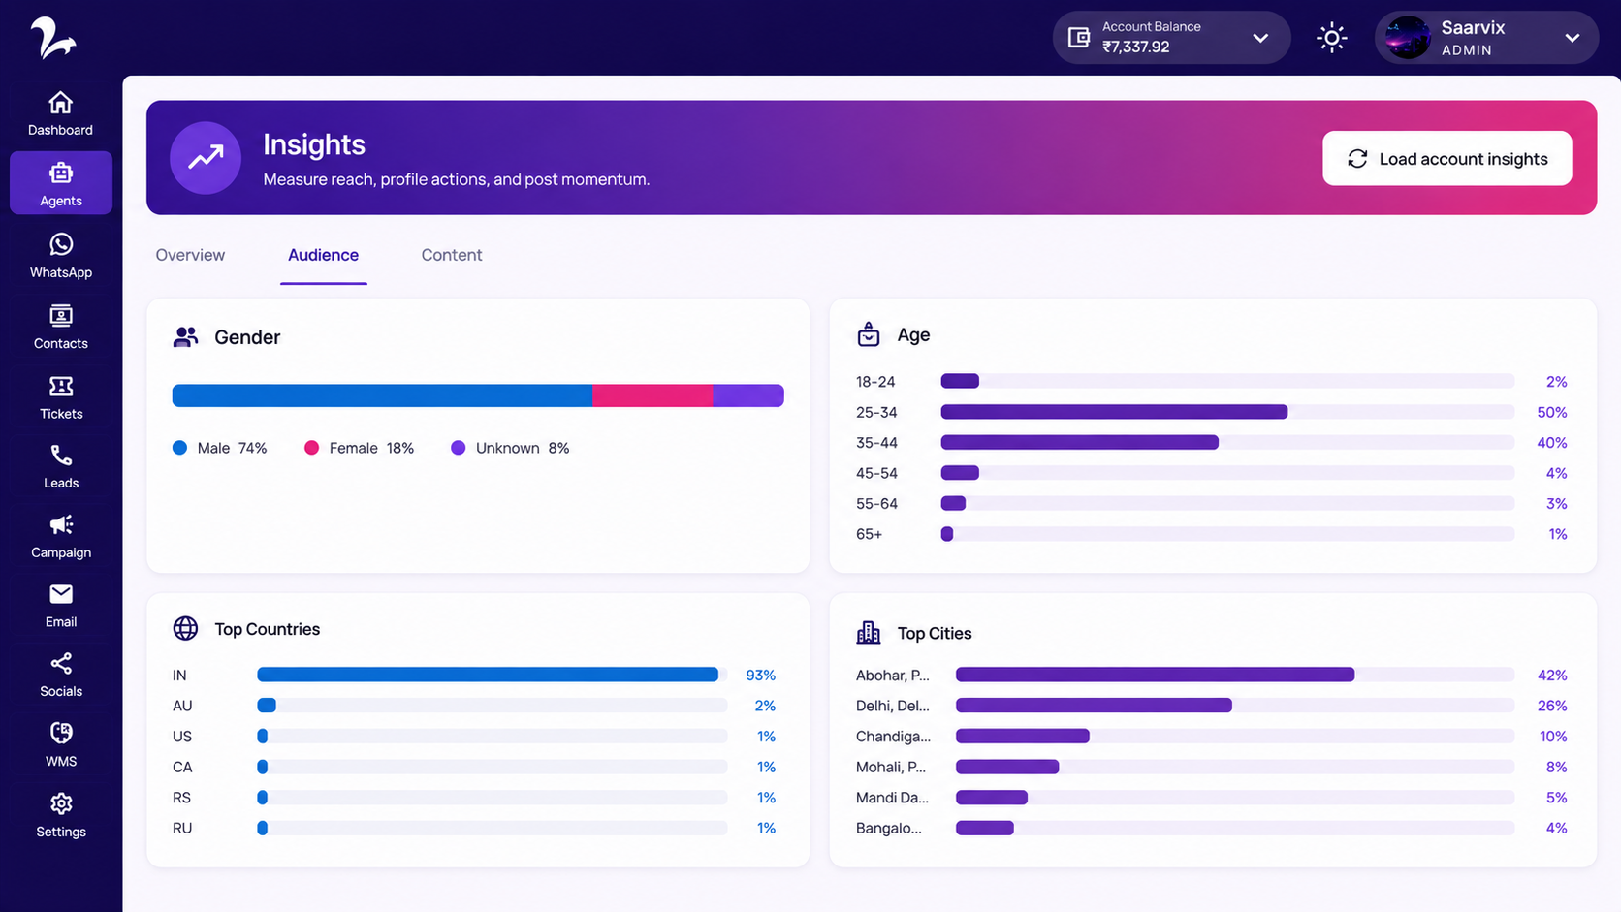Click the blue Male segment of gender bar
The image size is (1621, 912).
[x=382, y=395]
